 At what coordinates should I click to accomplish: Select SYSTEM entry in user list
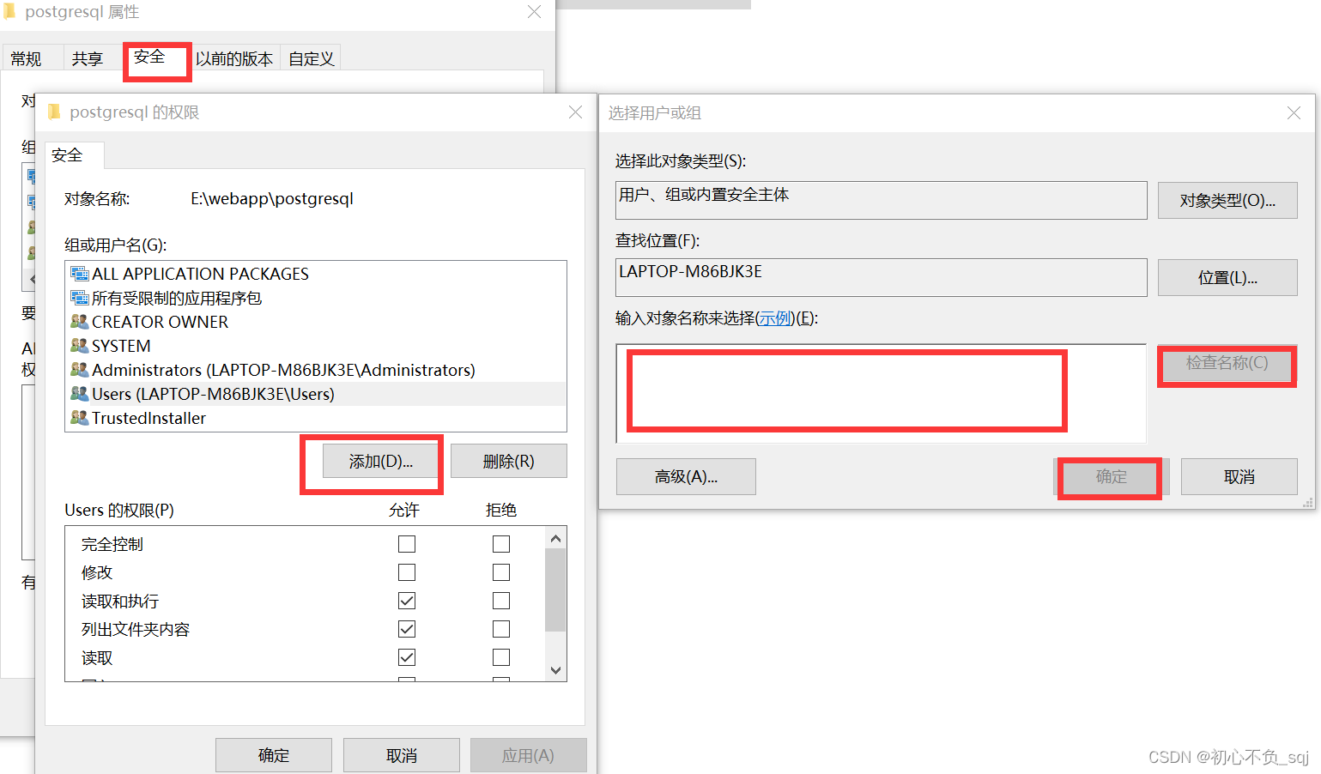click(x=316, y=346)
